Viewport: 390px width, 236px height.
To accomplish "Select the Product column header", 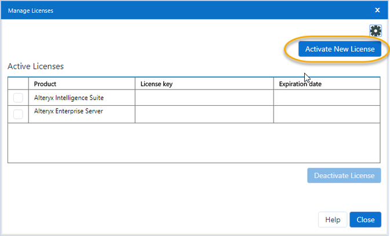I will pos(82,84).
